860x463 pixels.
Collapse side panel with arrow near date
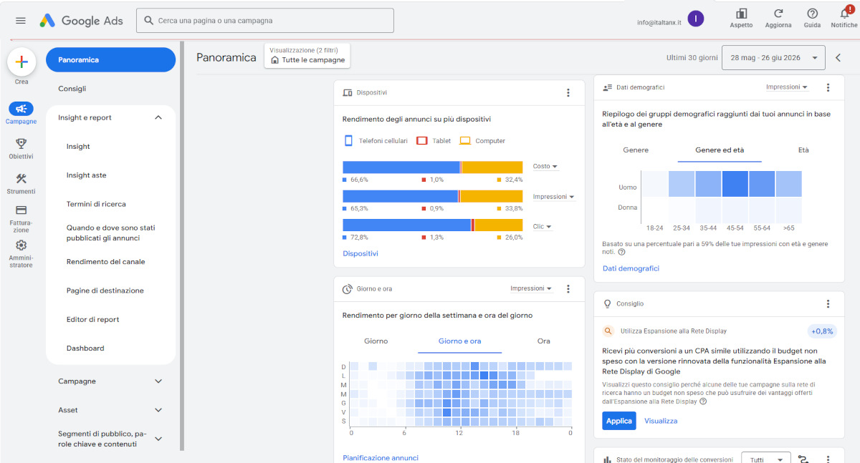(x=838, y=58)
